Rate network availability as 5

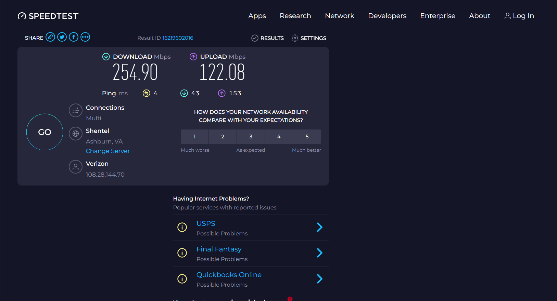(x=307, y=137)
